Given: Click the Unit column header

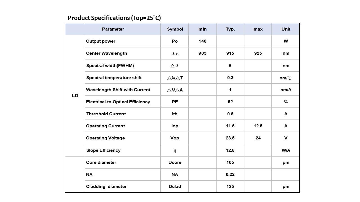Looking at the screenshot, I should (286, 29).
